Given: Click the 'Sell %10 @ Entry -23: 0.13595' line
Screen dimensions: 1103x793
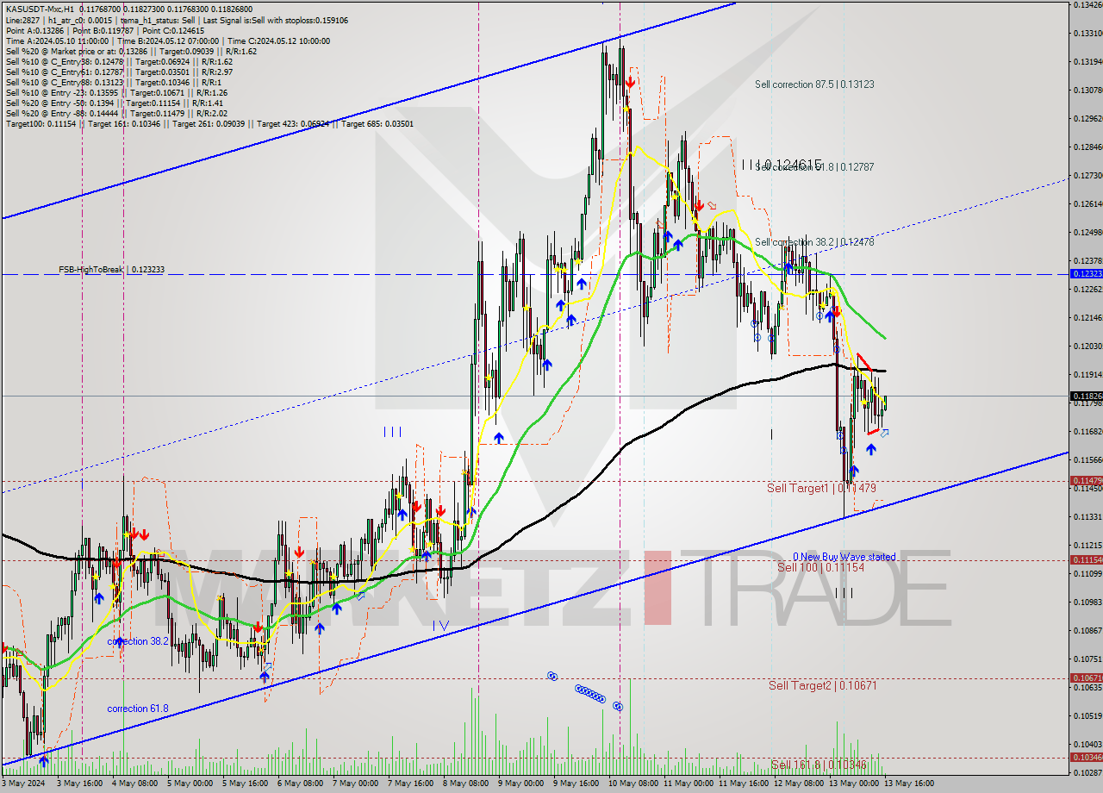Looking at the screenshot, I should pos(116,92).
